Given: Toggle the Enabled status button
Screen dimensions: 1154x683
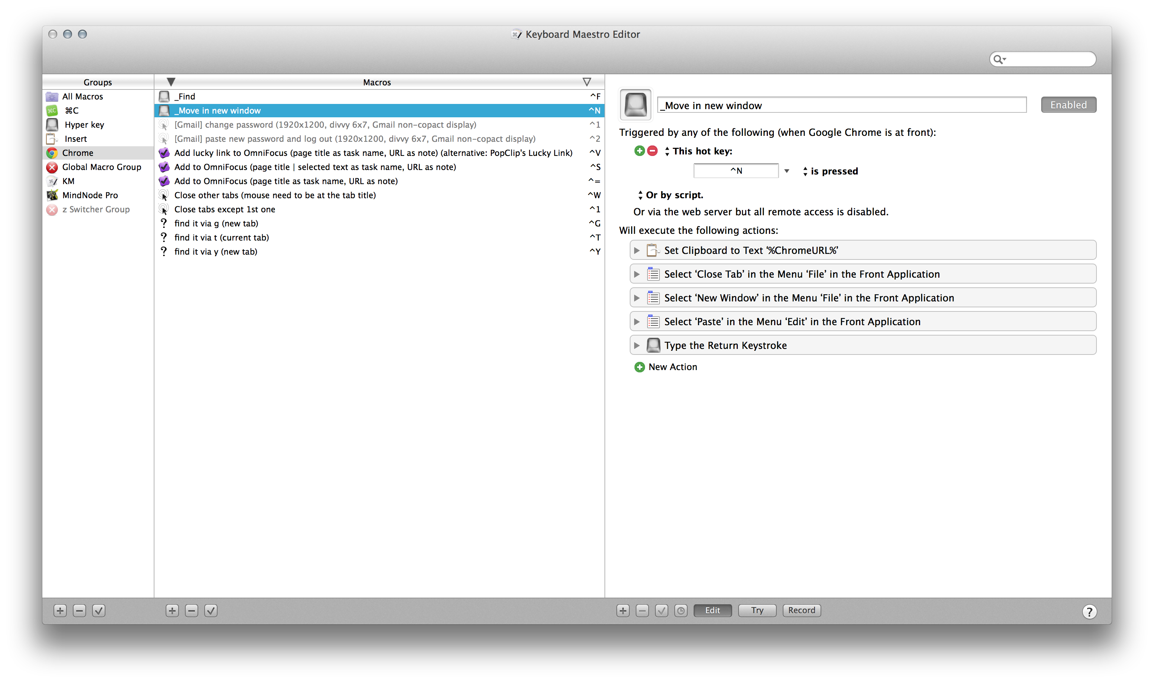Looking at the screenshot, I should 1068,104.
